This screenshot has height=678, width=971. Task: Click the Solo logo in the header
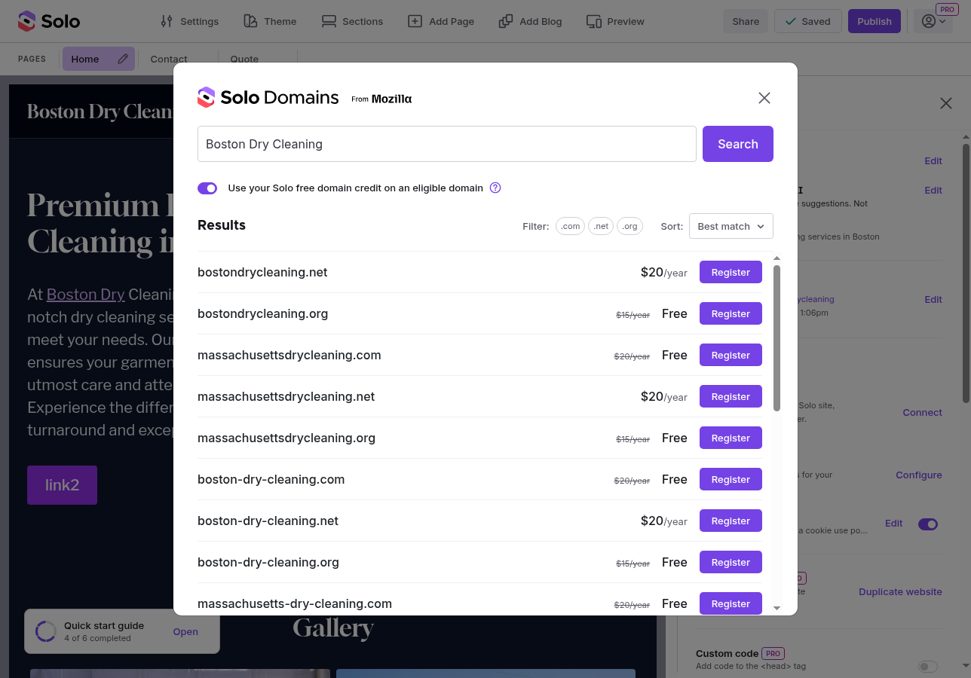(x=49, y=21)
